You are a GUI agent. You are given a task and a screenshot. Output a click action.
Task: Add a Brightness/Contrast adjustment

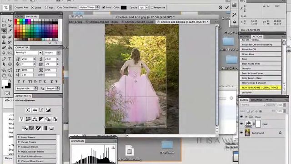(28, 110)
